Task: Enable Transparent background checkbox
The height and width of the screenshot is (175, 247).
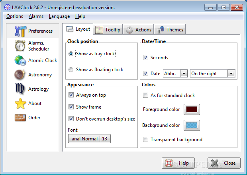Action: pos(145,140)
